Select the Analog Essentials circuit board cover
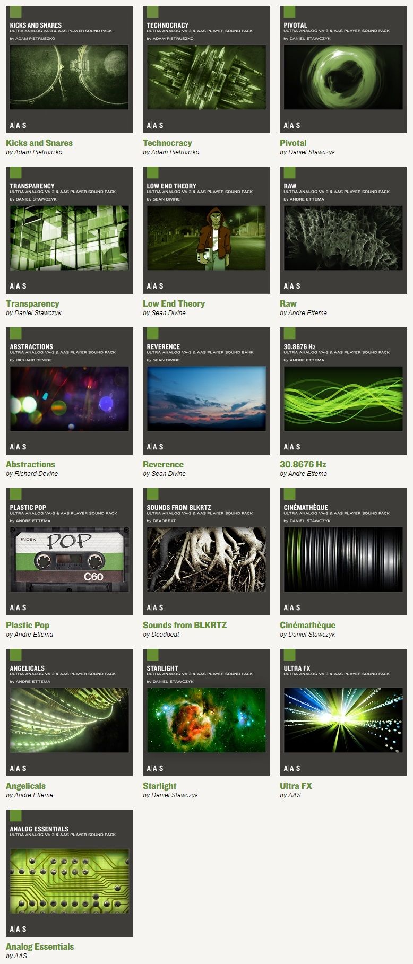The image size is (413, 964). [70, 873]
